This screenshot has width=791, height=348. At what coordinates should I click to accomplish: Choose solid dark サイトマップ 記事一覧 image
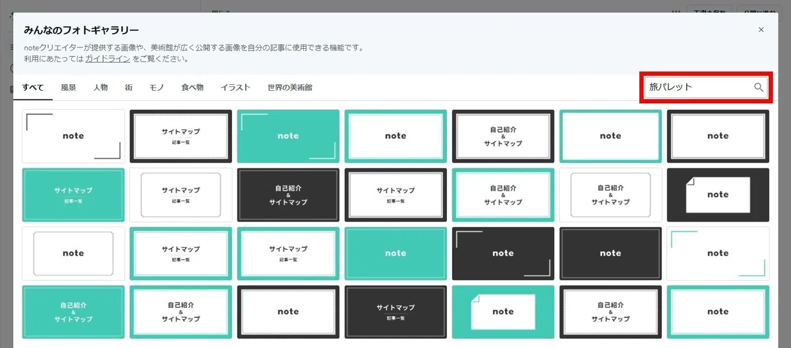(x=395, y=312)
